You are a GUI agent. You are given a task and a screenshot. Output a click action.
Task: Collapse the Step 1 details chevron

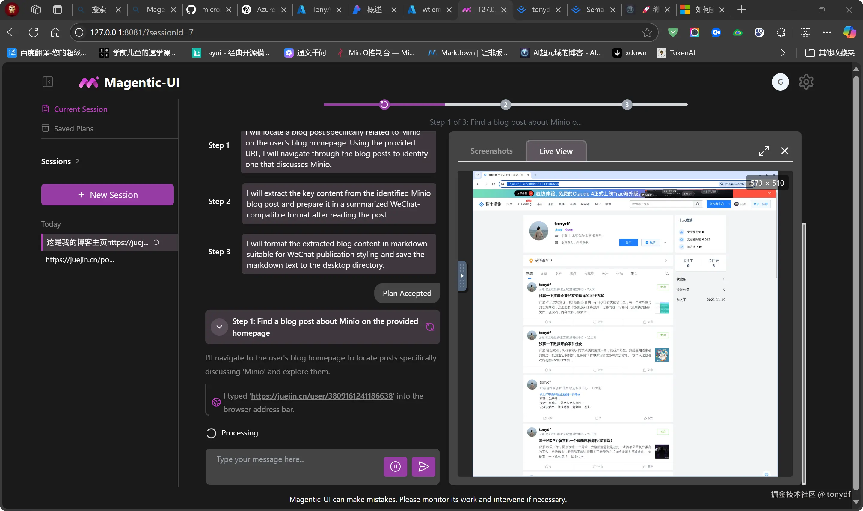[x=219, y=327]
